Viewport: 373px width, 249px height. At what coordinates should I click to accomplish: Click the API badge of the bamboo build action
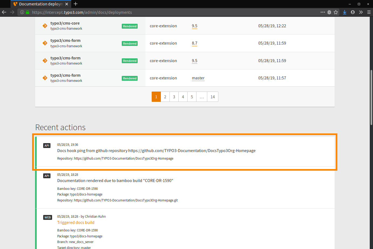[47, 176]
